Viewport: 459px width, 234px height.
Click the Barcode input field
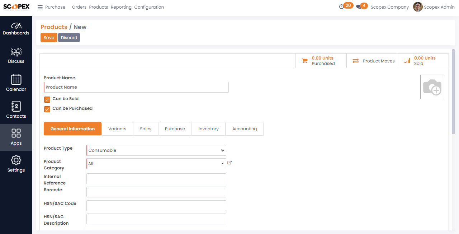[x=156, y=192]
